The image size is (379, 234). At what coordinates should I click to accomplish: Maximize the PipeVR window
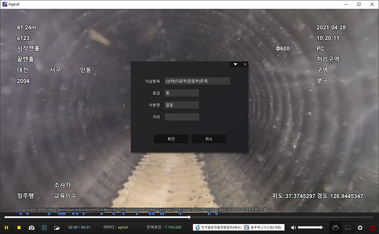(x=359, y=4)
